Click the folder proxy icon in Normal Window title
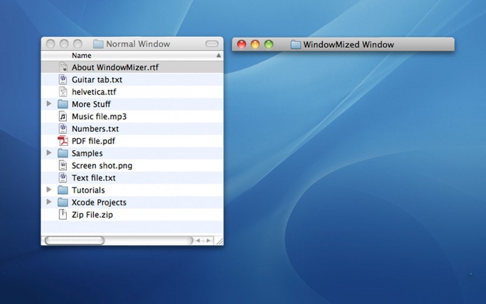Viewport: 486px width, 304px height. pos(98,44)
